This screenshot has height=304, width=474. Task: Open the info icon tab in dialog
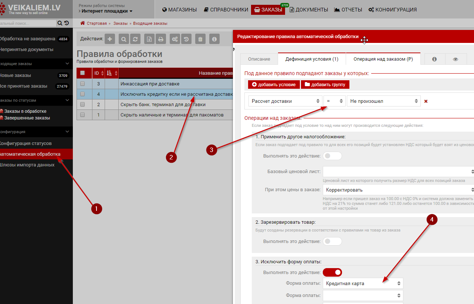[x=434, y=59]
